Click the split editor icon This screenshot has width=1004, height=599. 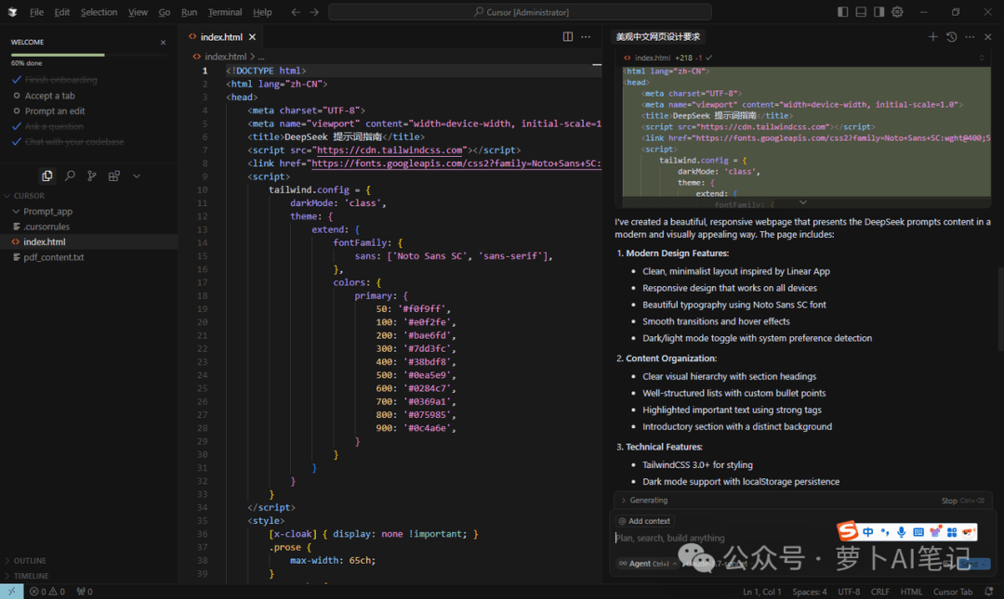pyautogui.click(x=567, y=36)
